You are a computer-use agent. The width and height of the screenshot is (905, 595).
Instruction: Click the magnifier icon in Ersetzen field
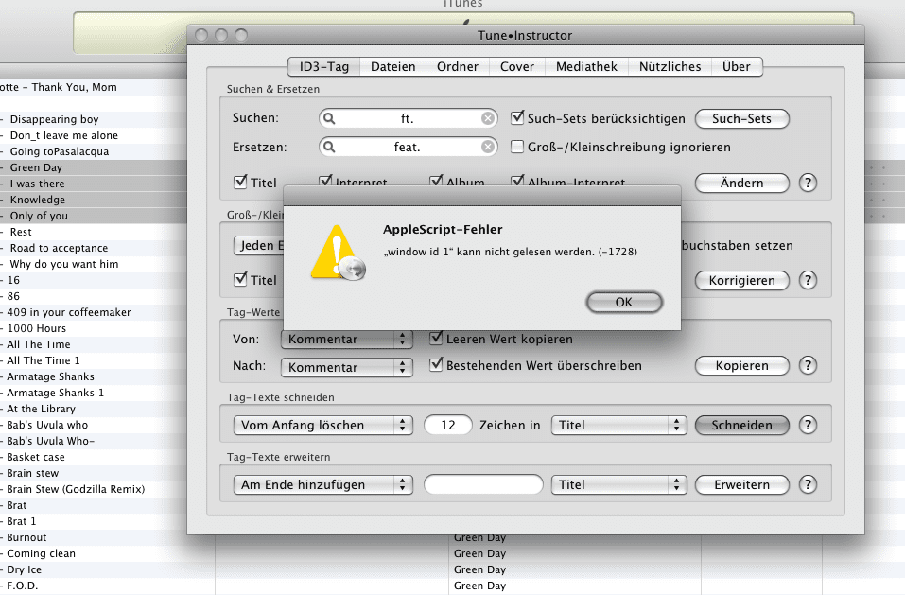click(329, 148)
